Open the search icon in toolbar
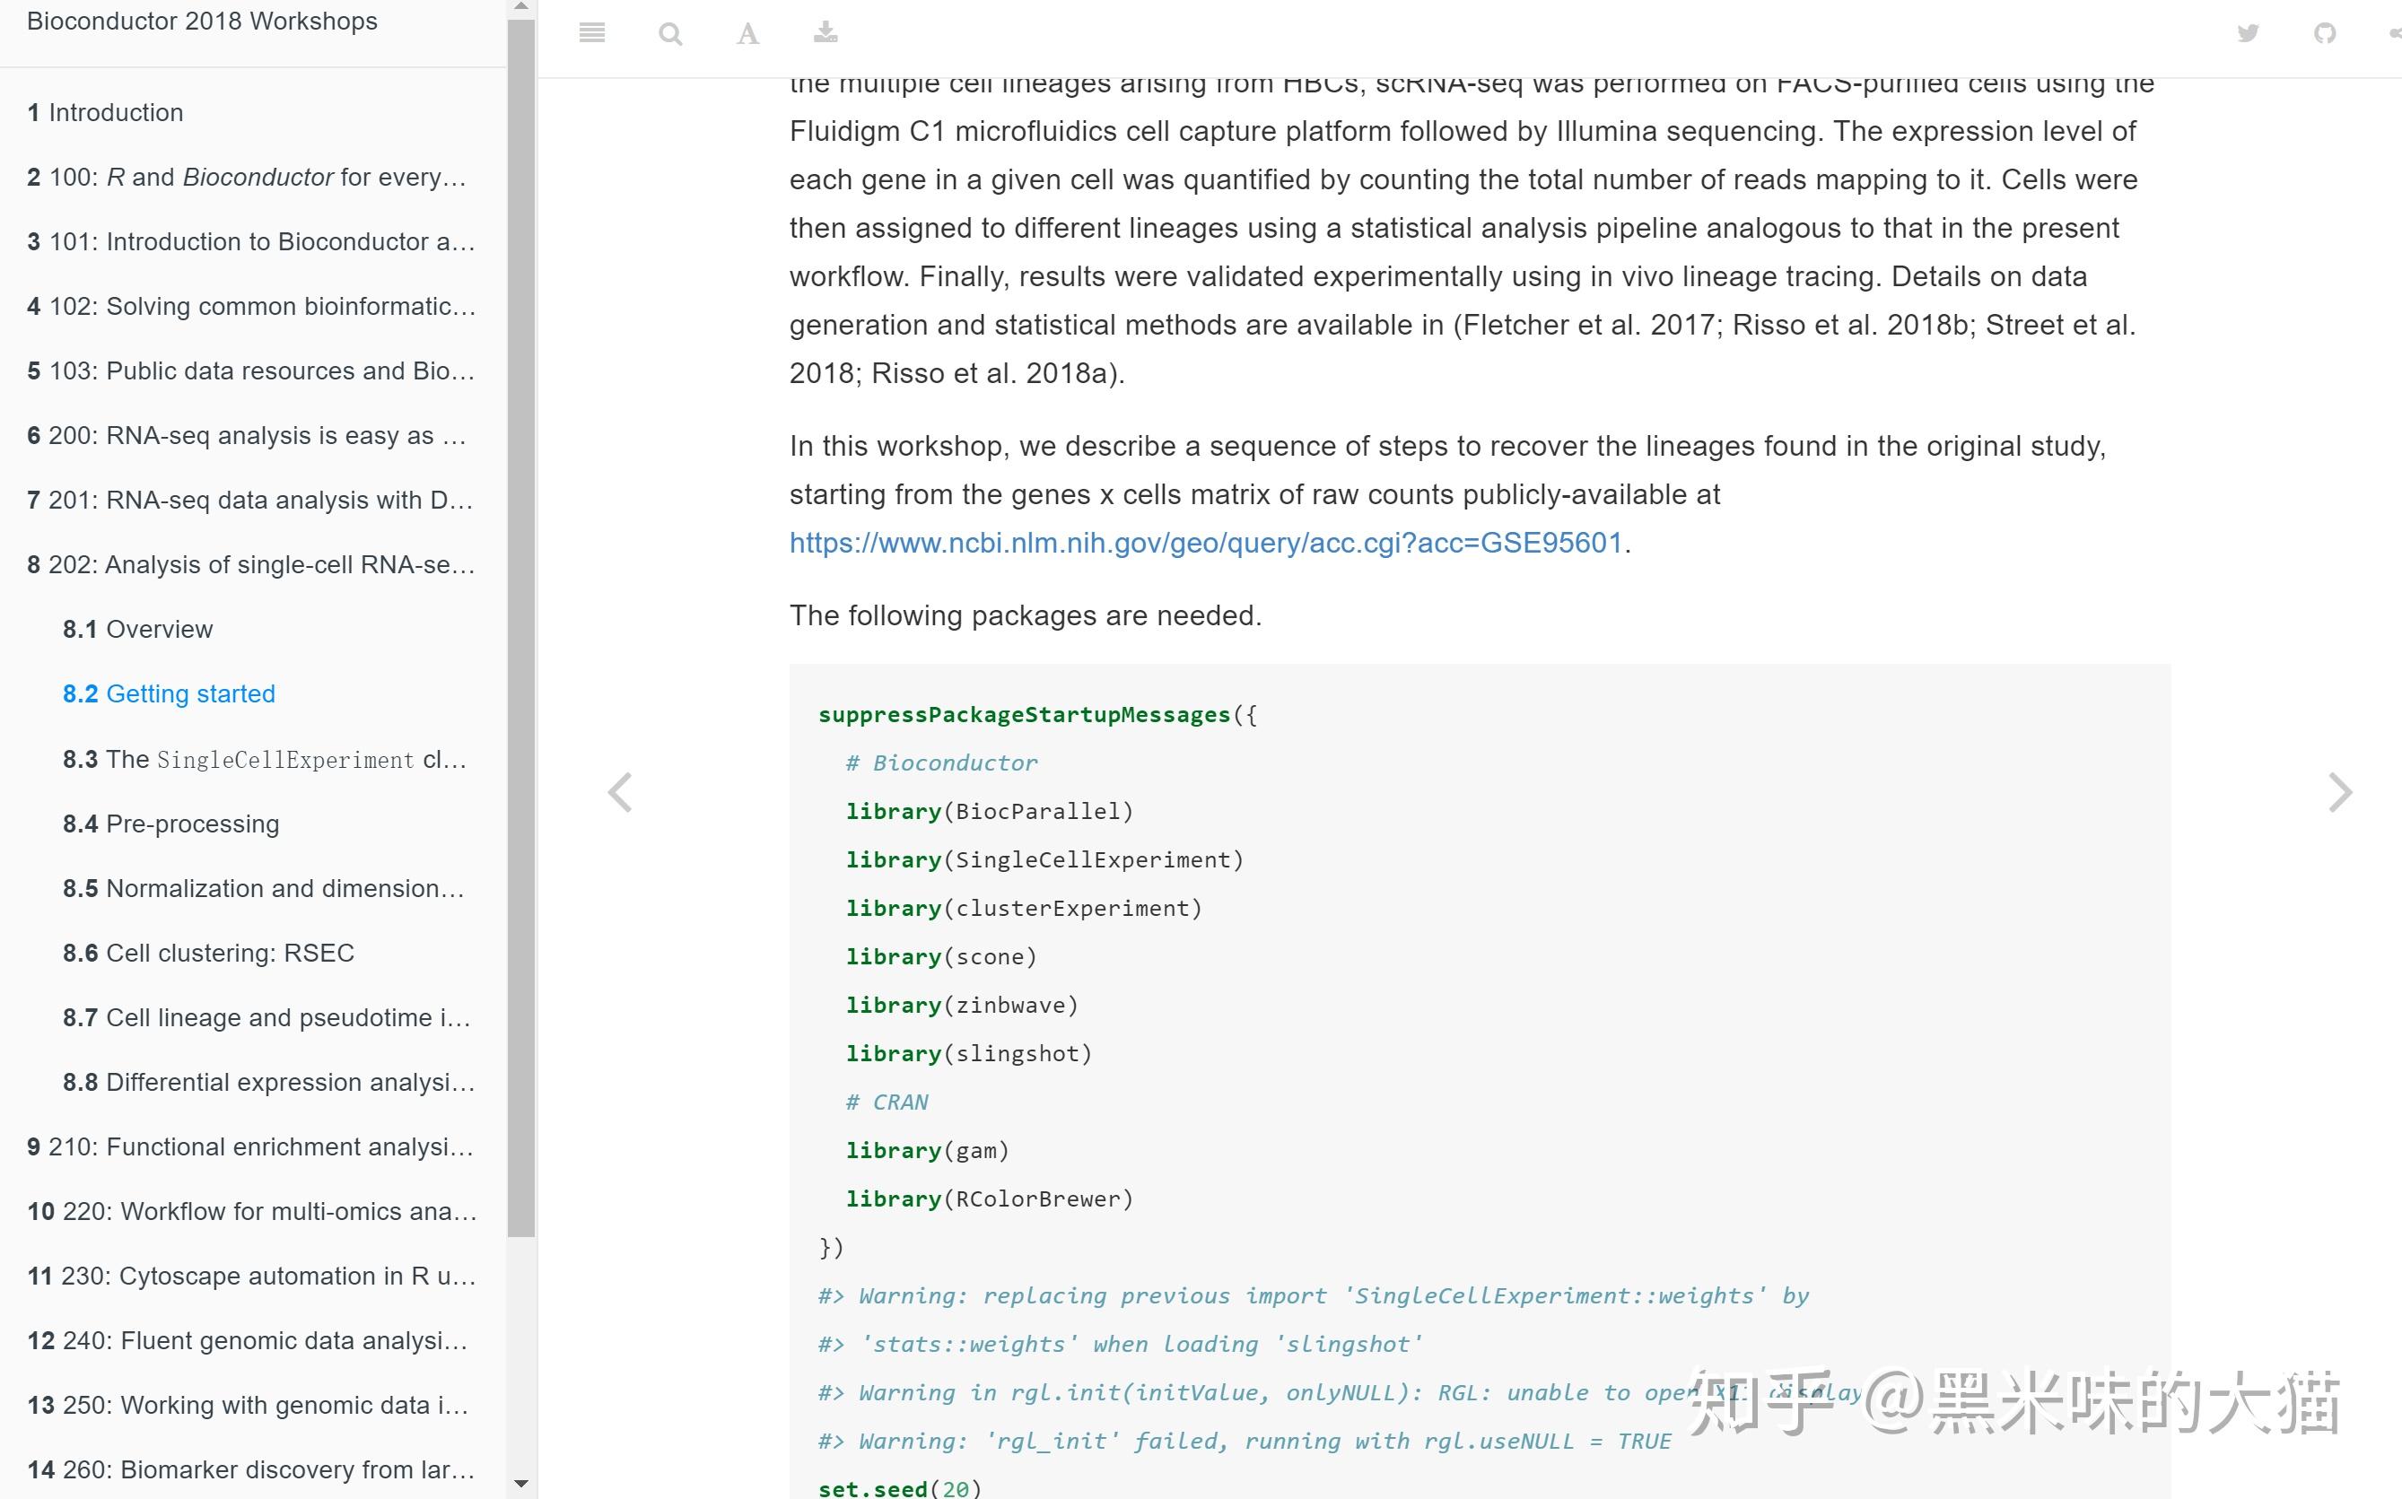2402x1499 pixels. click(x=670, y=35)
